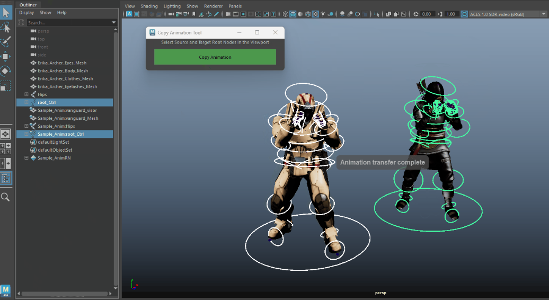
Task: Open the viewport View menu
Action: tap(129, 6)
